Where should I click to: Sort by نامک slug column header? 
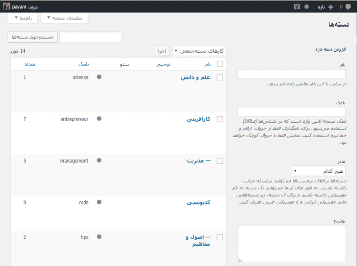pos(84,64)
